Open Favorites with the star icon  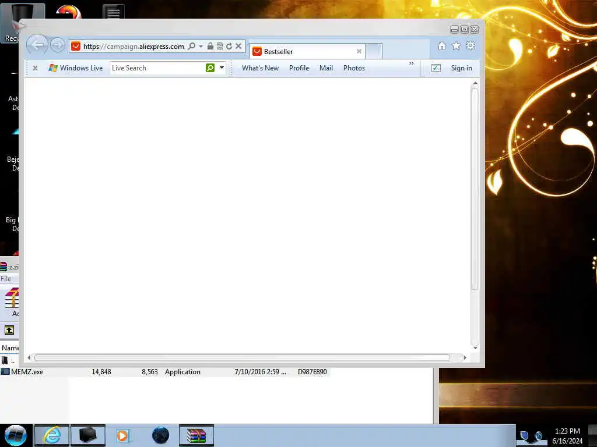pos(456,46)
